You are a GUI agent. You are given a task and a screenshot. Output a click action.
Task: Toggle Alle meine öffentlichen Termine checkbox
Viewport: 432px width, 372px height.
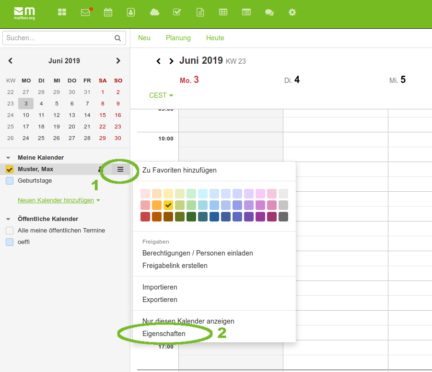(x=10, y=231)
